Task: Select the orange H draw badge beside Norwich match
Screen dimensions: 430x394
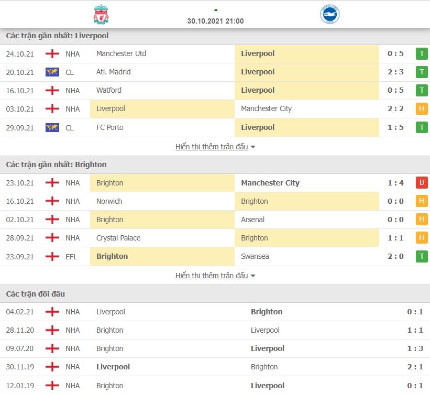Action: tap(422, 201)
